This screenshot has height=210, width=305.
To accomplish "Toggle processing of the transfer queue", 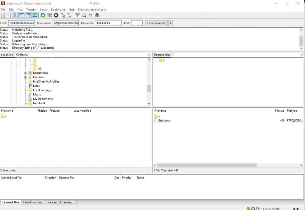I will pos(49,15).
